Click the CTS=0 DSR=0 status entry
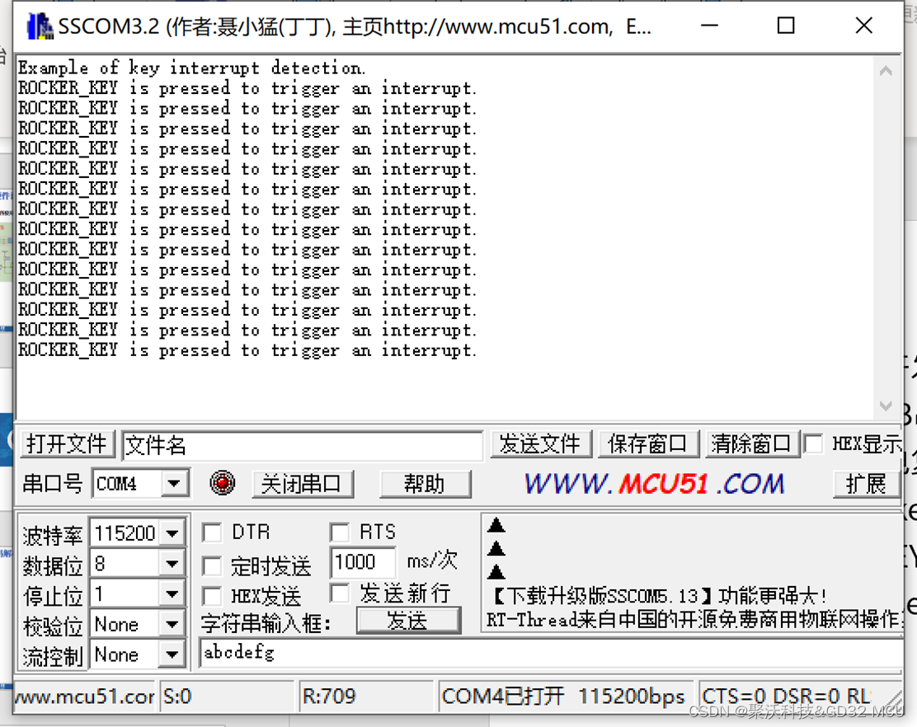The image size is (917, 727). 798,696
